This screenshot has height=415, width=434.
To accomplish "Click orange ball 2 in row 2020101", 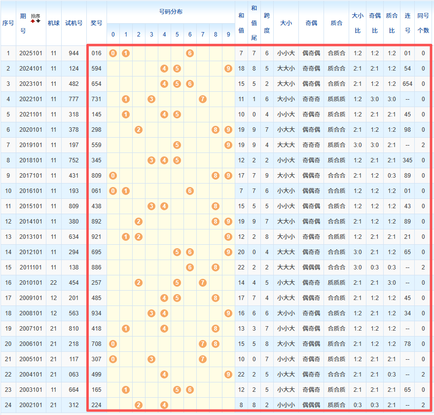I will coord(139,130).
